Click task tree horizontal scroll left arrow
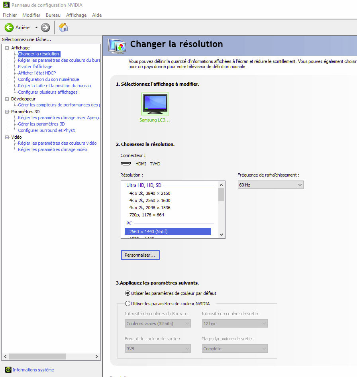The image size is (357, 377). (5, 356)
